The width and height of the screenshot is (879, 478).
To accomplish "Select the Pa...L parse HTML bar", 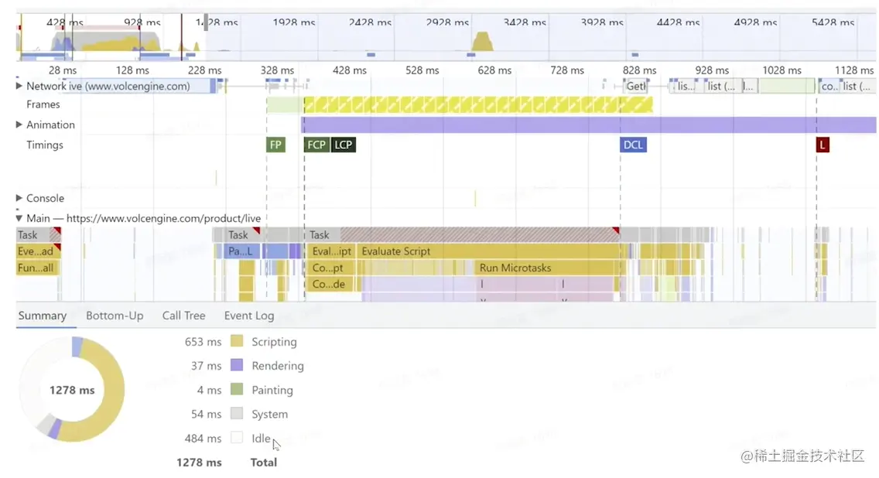I will coord(243,251).
